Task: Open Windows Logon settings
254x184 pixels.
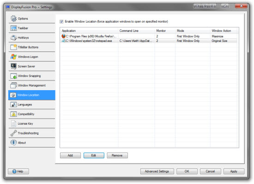Action: tap(32, 57)
